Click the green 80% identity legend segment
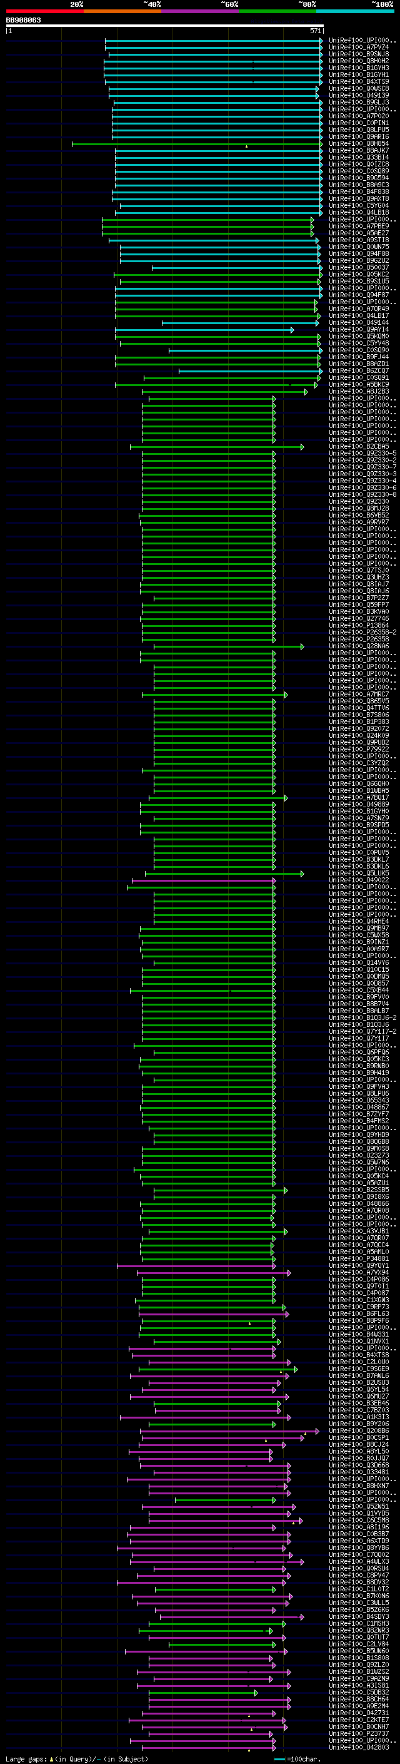The height and width of the screenshot is (1764, 400). [277, 11]
